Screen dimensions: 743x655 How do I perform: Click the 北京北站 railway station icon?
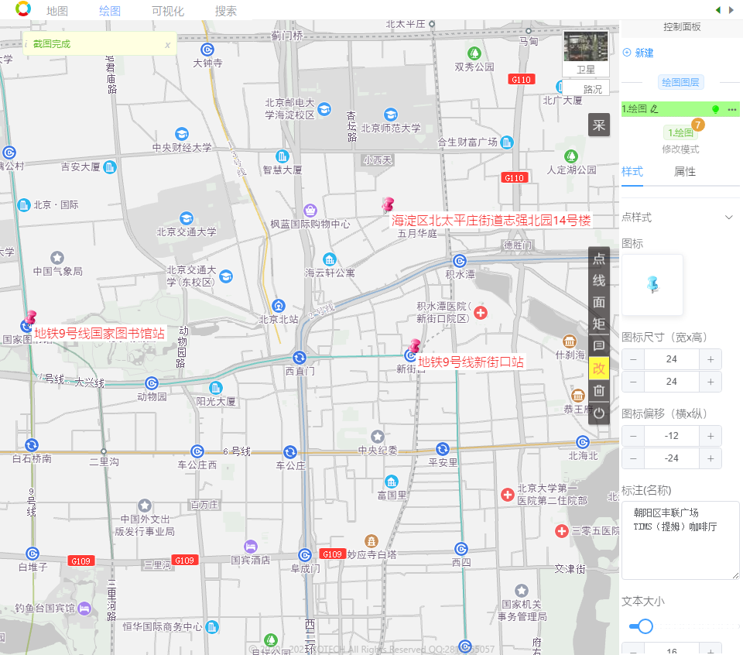tap(279, 306)
